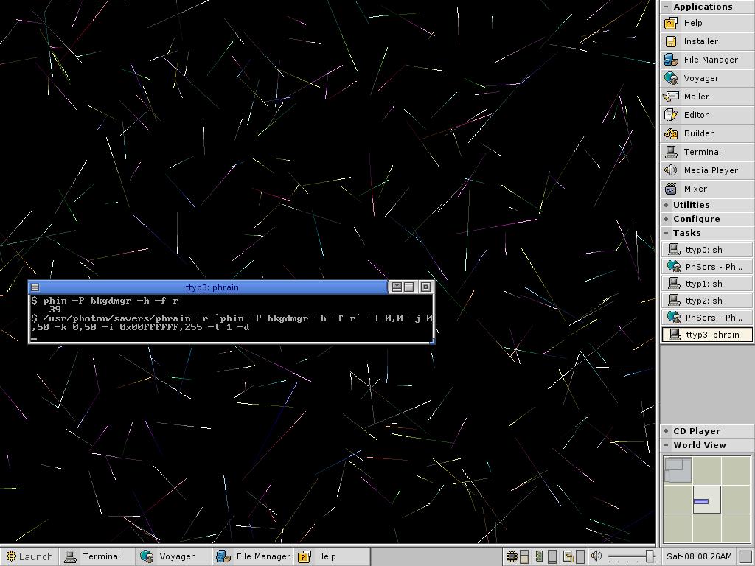Screen dimensions: 755x566
Task: Select the ttyp3: phrain task
Action: coord(707,335)
